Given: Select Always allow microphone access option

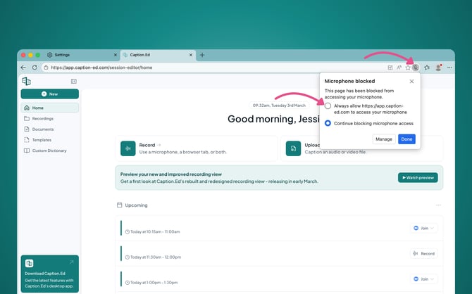Looking at the screenshot, I should [x=328, y=106].
